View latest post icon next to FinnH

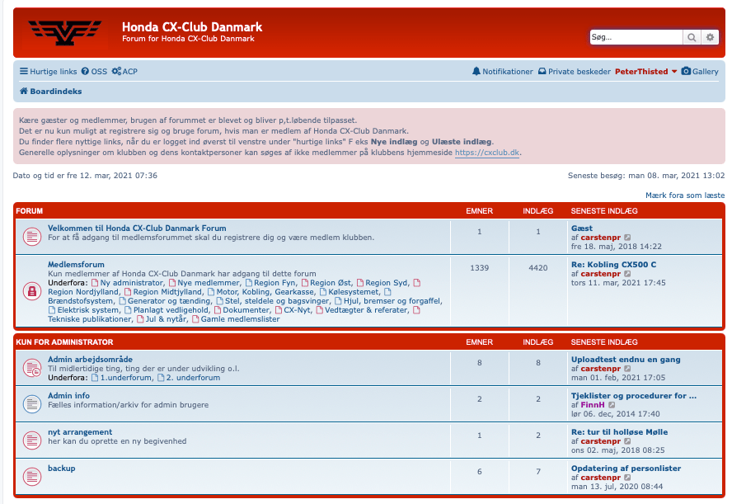click(612, 405)
